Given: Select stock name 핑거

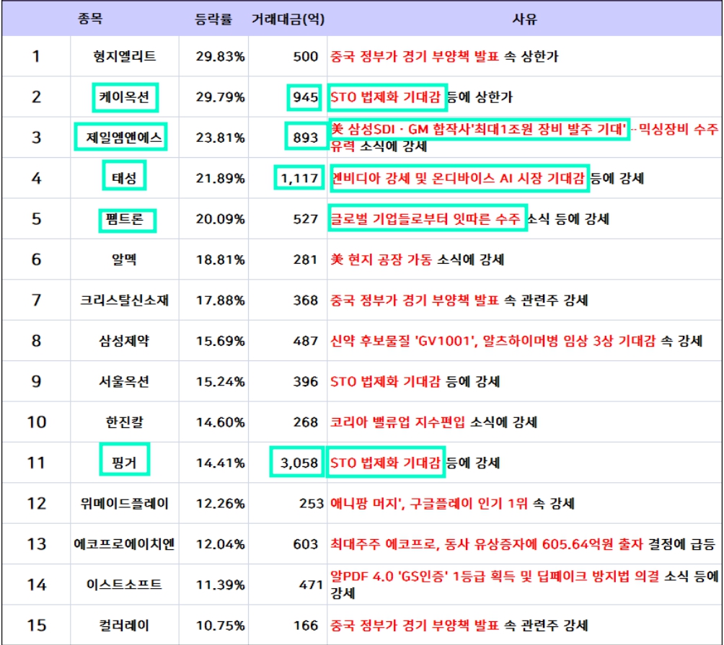Looking at the screenshot, I should (x=125, y=462).
